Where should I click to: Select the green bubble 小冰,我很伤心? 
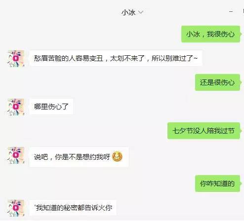coord(210,34)
